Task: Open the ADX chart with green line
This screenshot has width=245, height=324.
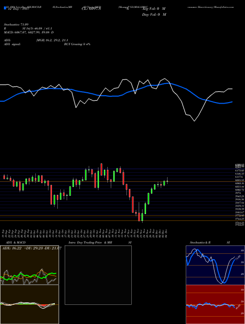Action: click(29, 265)
